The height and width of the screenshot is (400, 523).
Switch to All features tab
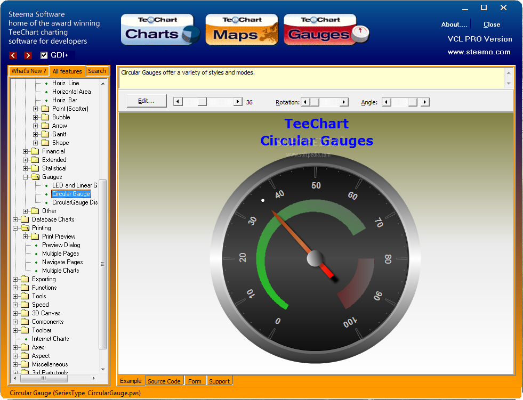67,71
